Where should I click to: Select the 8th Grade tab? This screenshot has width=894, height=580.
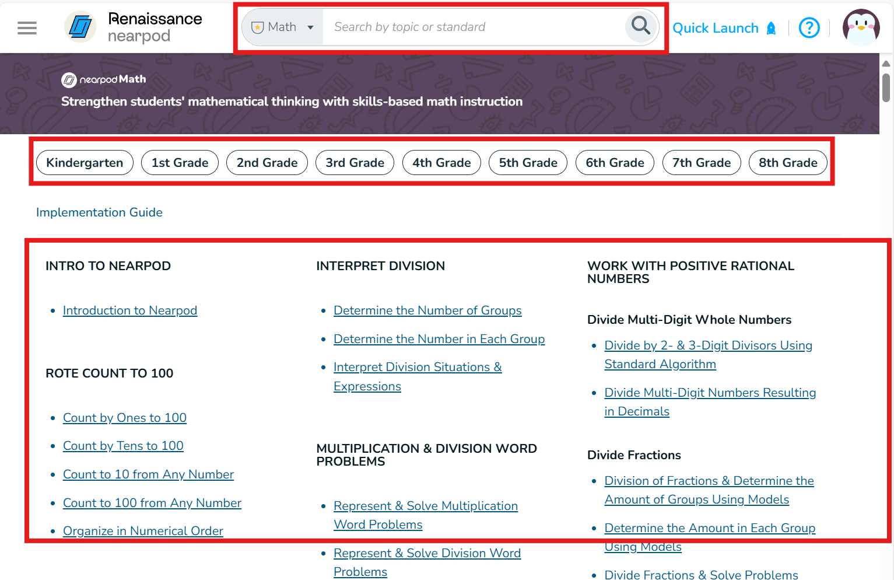pos(788,162)
